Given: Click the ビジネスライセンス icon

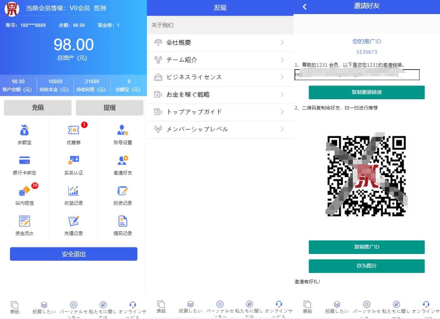Looking at the screenshot, I should point(158,77).
